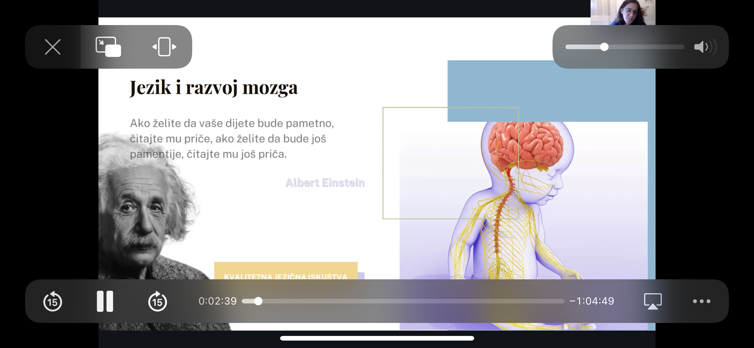Toggle video fill screen icon
Viewport: 754px width, 348px height.
[164, 47]
